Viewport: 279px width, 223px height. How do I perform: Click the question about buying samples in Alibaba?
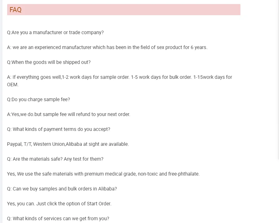(62, 189)
